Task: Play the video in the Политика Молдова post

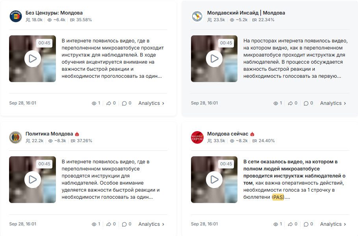Action: tap(33, 179)
